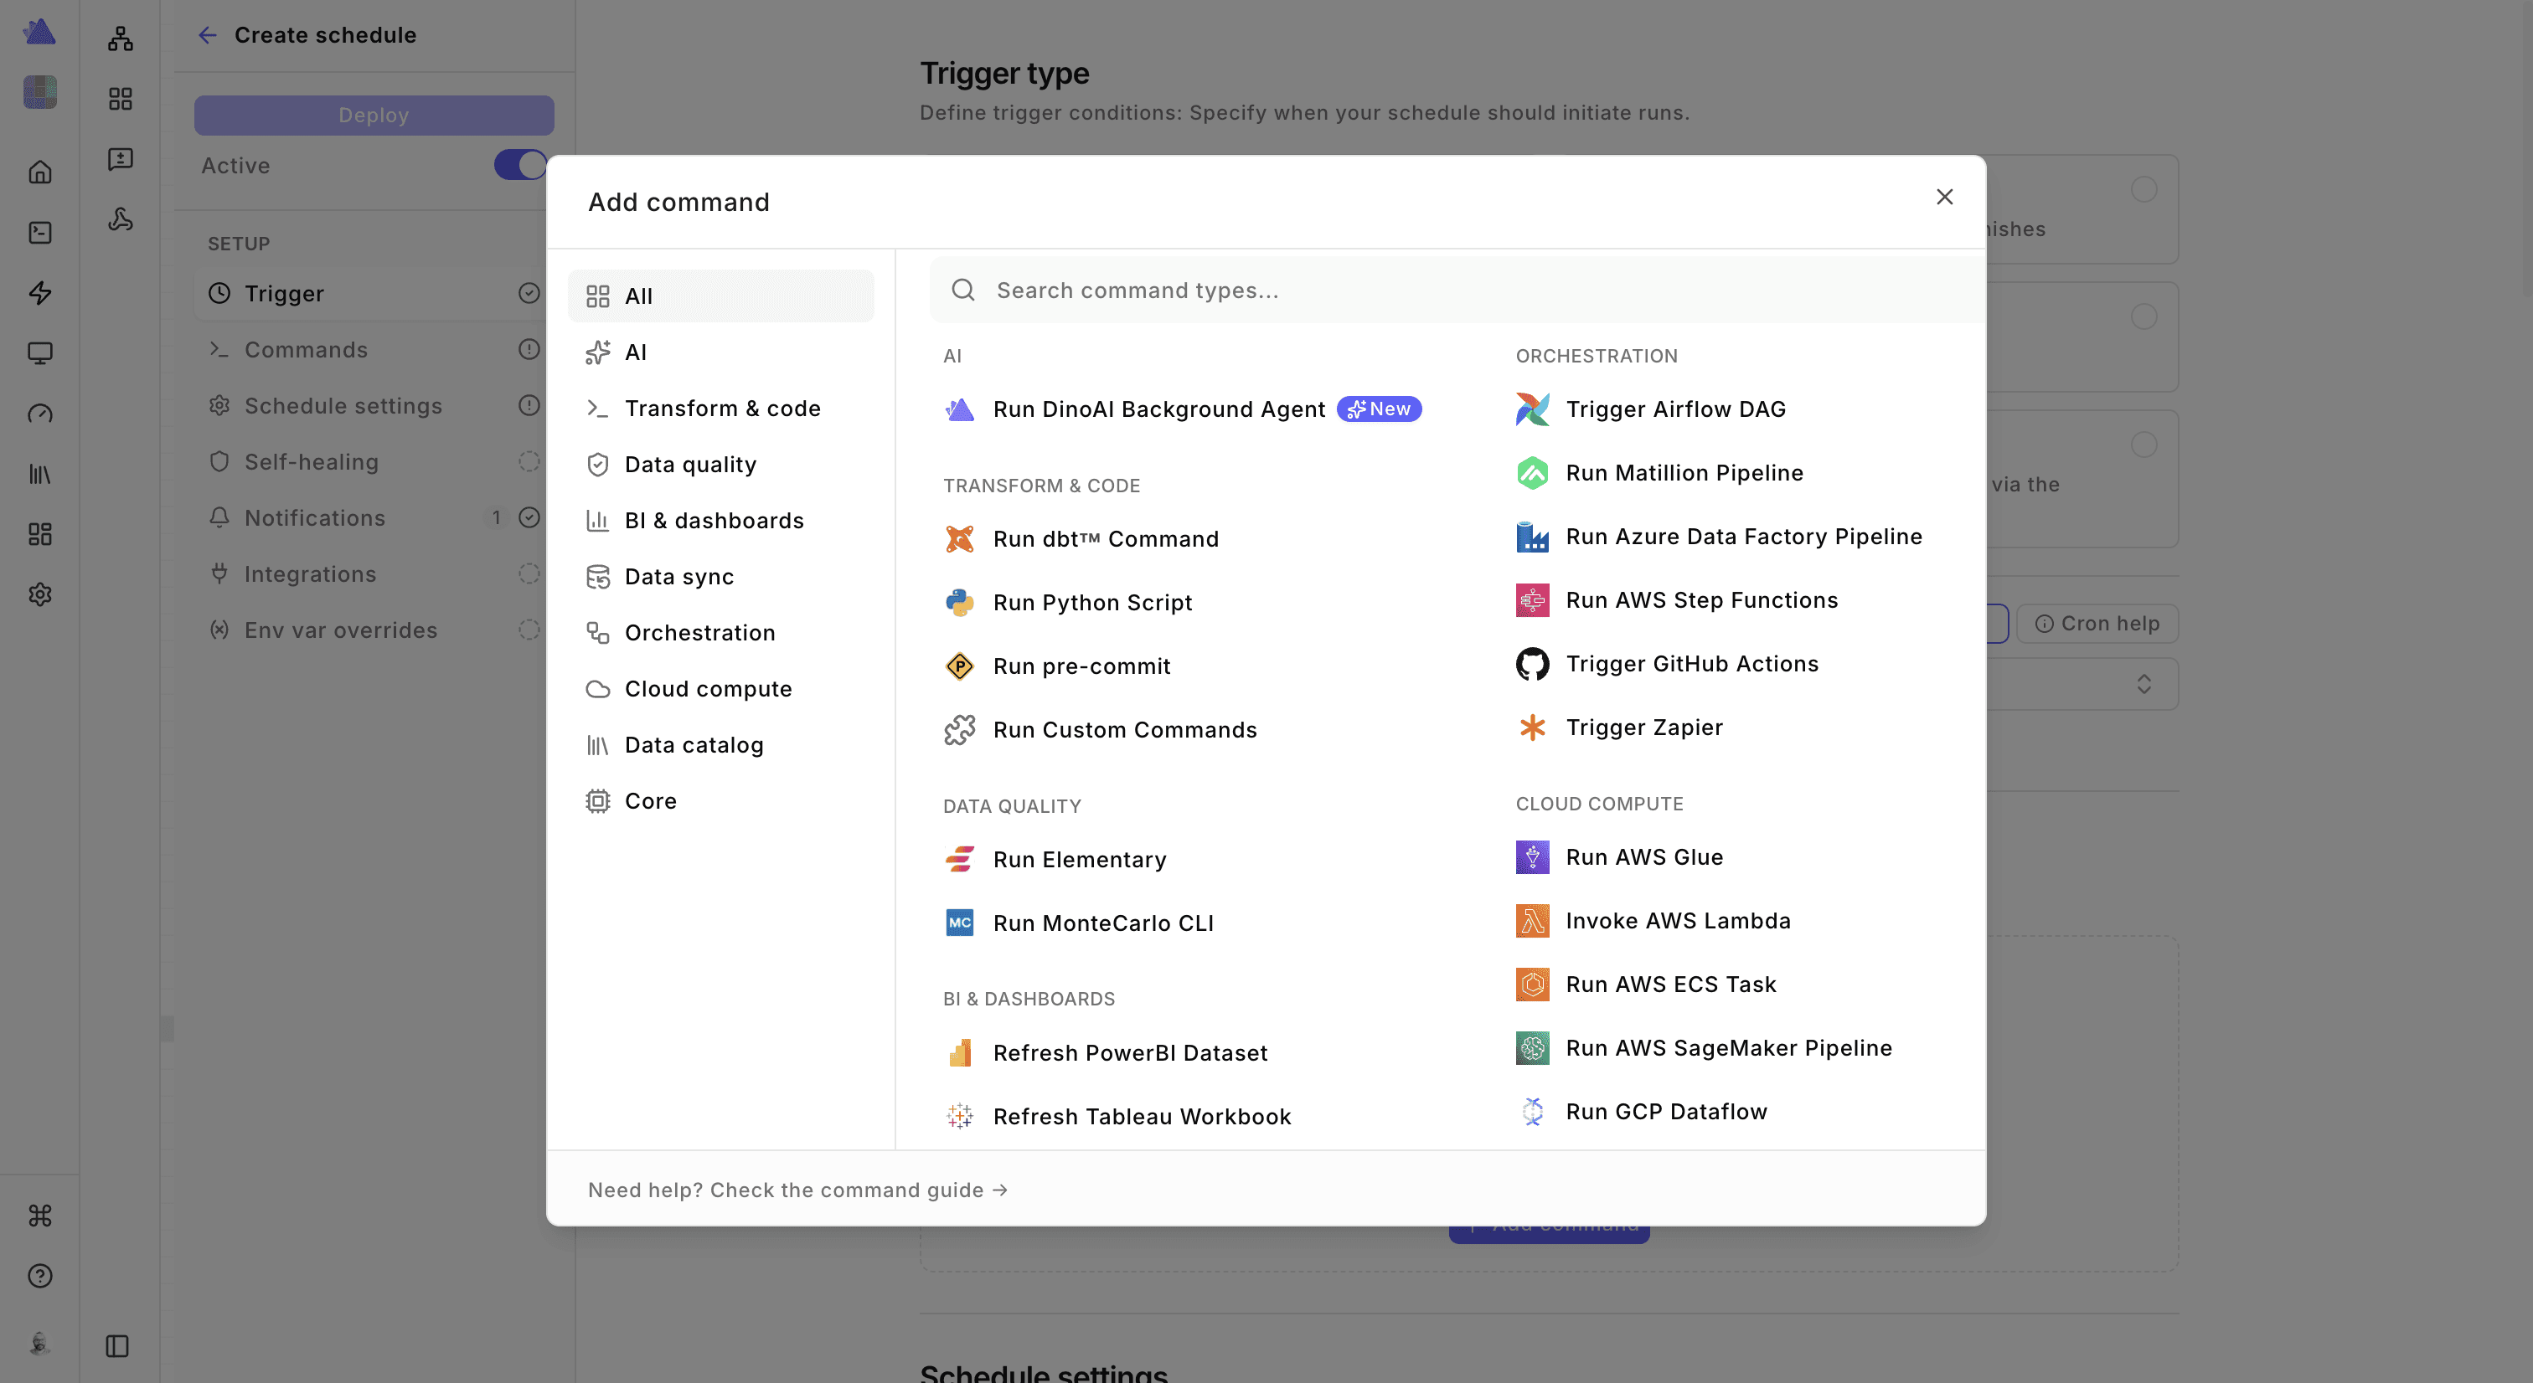Show Data quality commands
2533x1383 pixels.
click(720, 465)
